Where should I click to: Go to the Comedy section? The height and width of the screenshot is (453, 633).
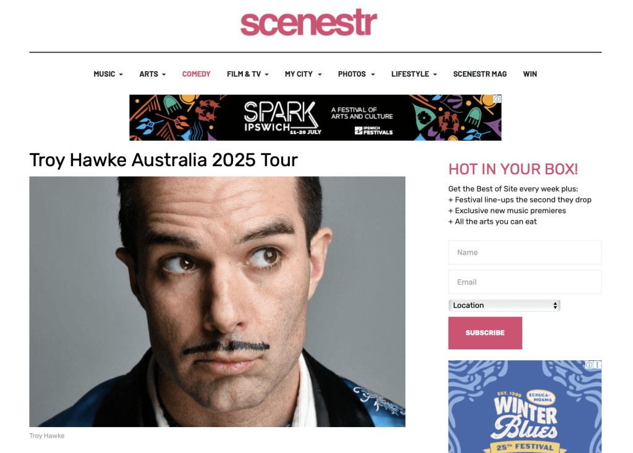click(x=196, y=74)
